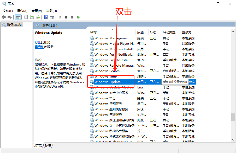Click the scrollbar down arrow
The width and height of the screenshot is (236, 154).
233,140
